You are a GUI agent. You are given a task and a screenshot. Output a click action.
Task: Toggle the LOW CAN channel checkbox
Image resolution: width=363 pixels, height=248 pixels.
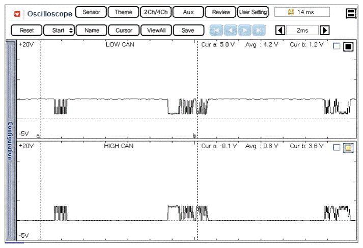(336, 47)
